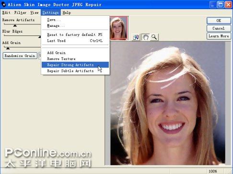Apply Repair Strong Artifacts preset

[x=75, y=65]
